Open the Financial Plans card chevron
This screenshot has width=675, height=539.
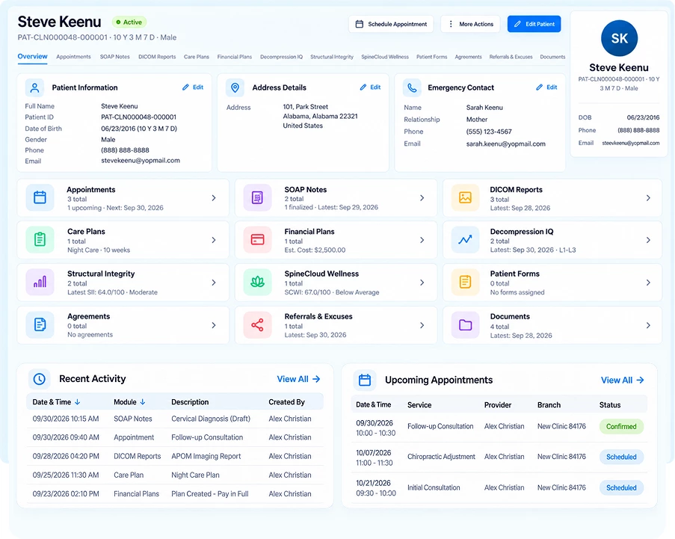pos(422,240)
